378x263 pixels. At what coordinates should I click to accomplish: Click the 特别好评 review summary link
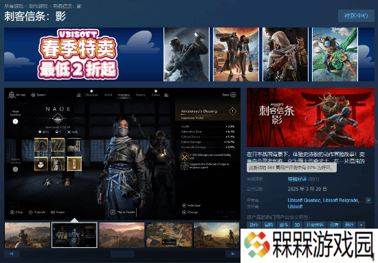click(x=297, y=179)
